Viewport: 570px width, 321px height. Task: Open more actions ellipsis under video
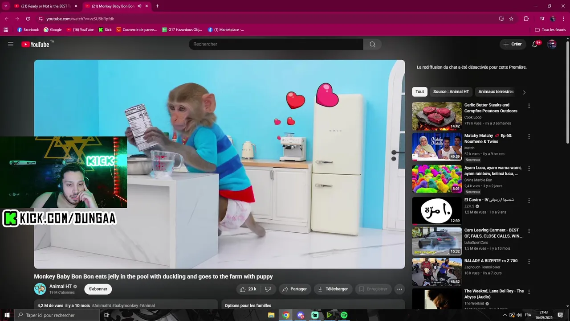coord(399,289)
